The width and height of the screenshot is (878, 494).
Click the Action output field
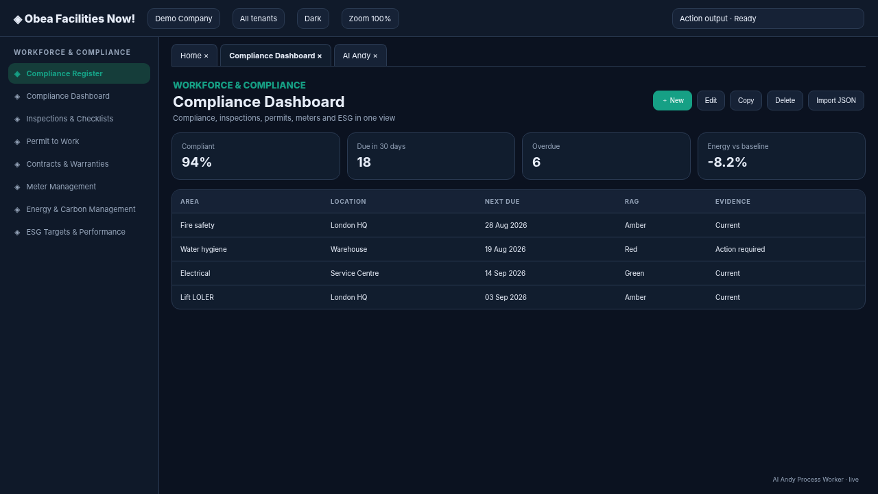coord(768,19)
